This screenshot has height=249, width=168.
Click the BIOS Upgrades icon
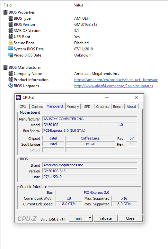tap(10, 86)
